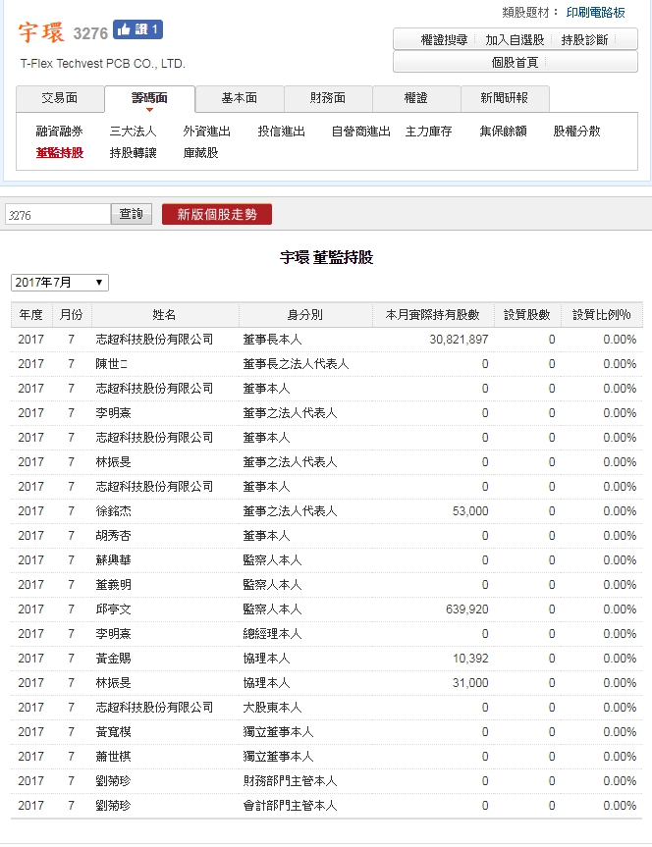Select the 籌碼面 tab

(149, 99)
